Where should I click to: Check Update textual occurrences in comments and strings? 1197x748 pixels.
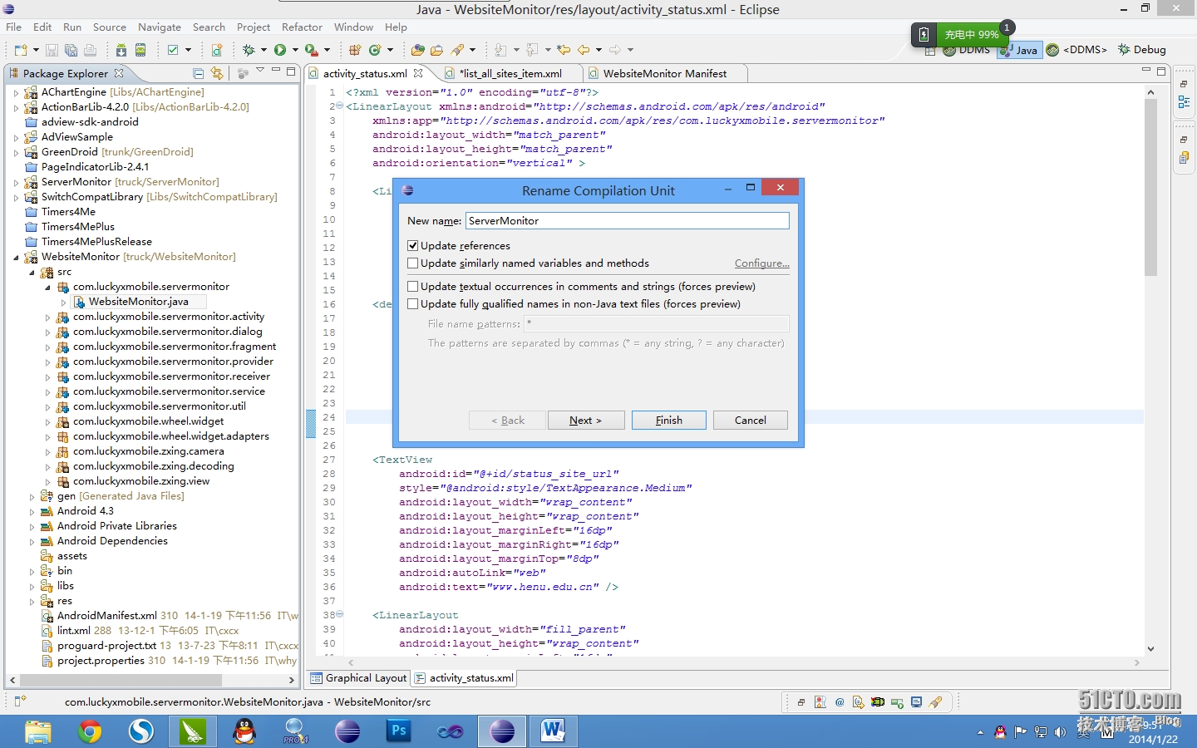tap(413, 287)
